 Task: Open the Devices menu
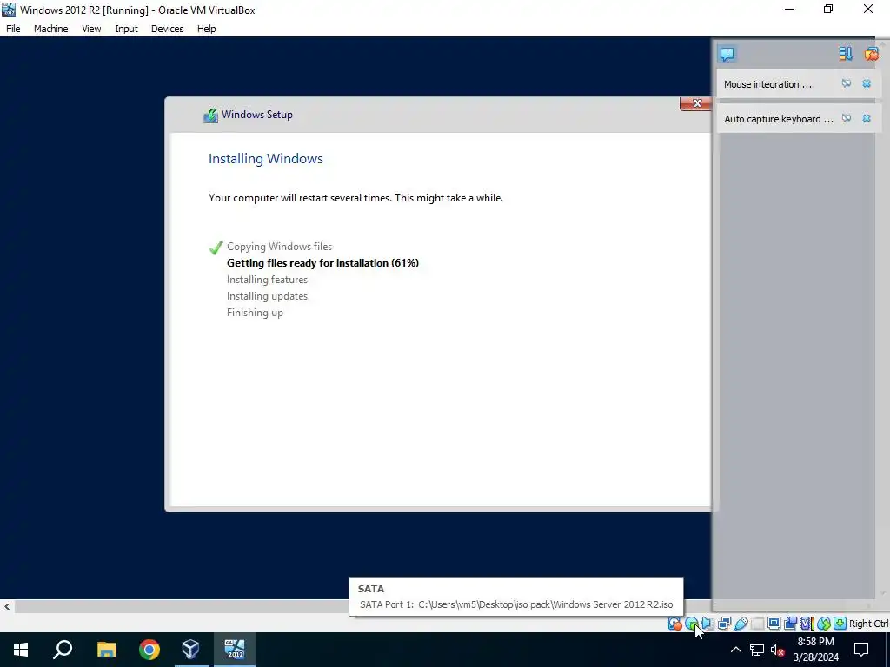point(167,29)
